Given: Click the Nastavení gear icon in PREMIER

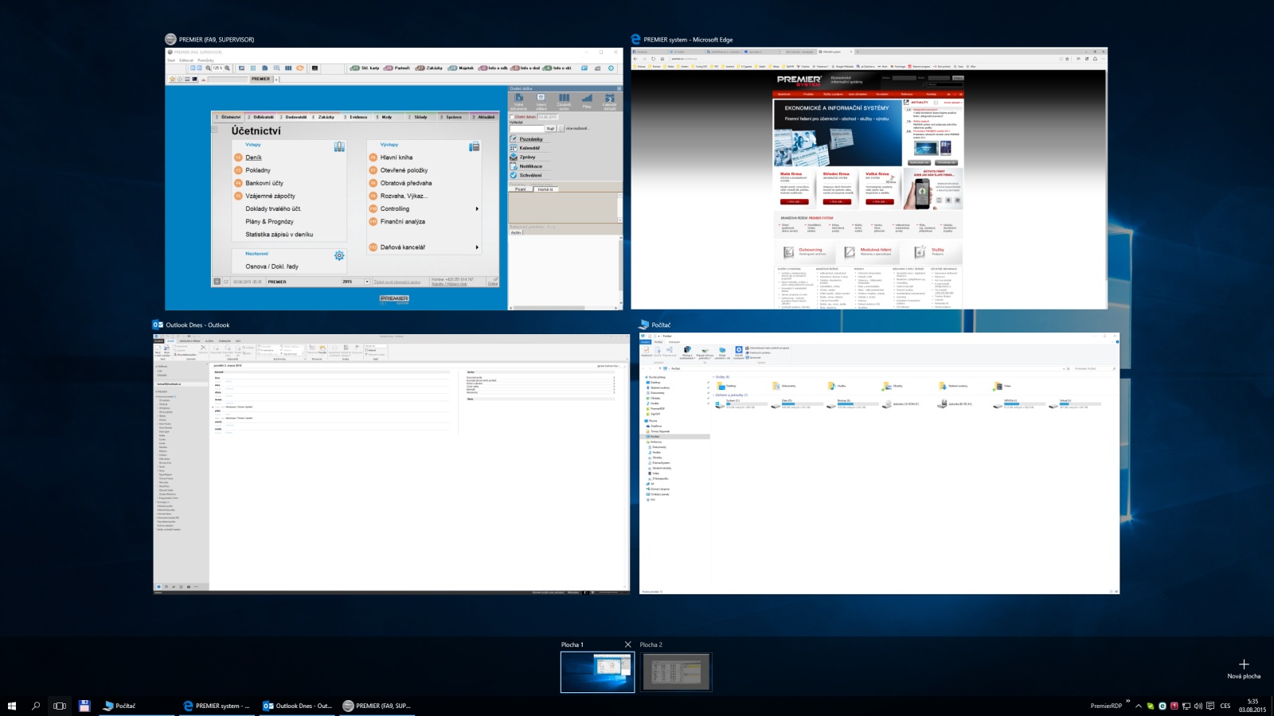Looking at the screenshot, I should click(339, 255).
